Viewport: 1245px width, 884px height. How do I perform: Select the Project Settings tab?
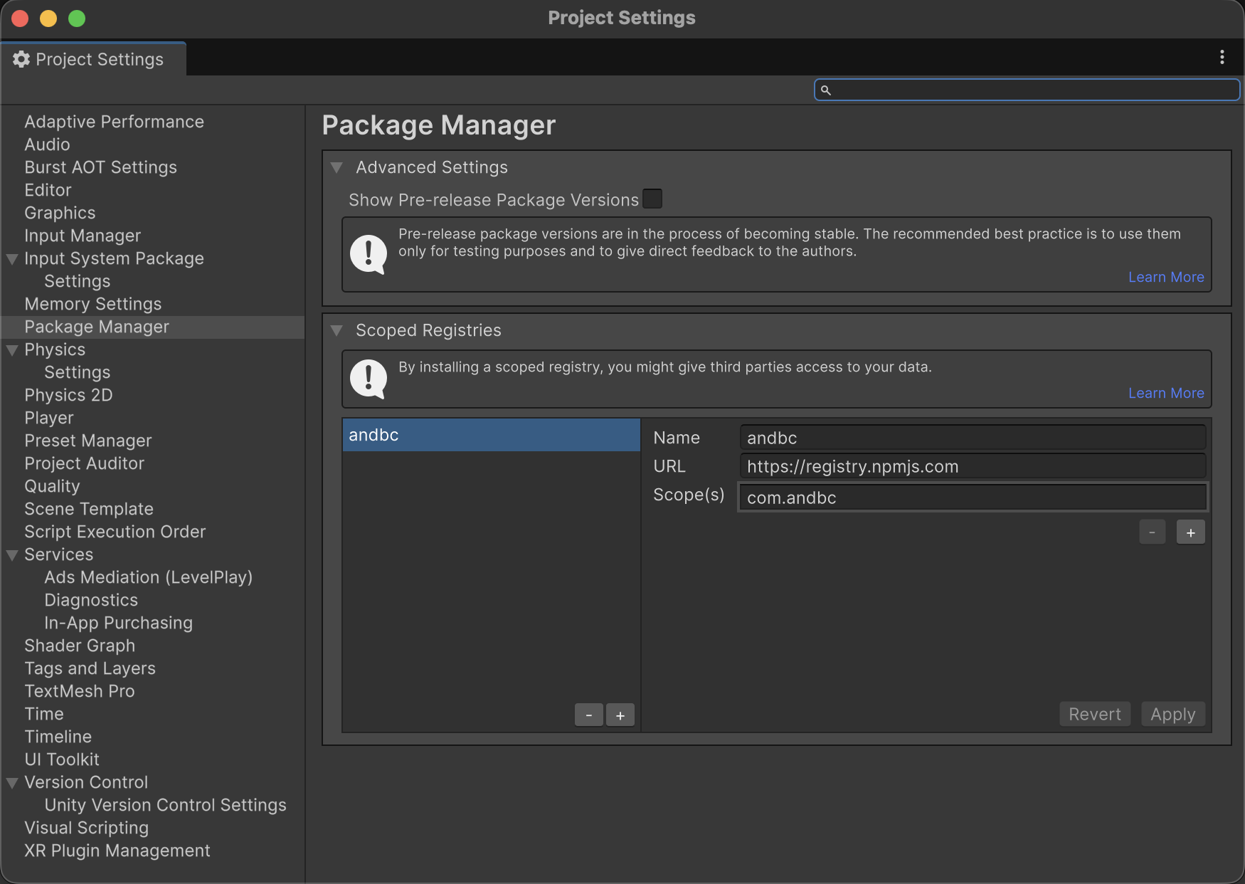(x=94, y=59)
